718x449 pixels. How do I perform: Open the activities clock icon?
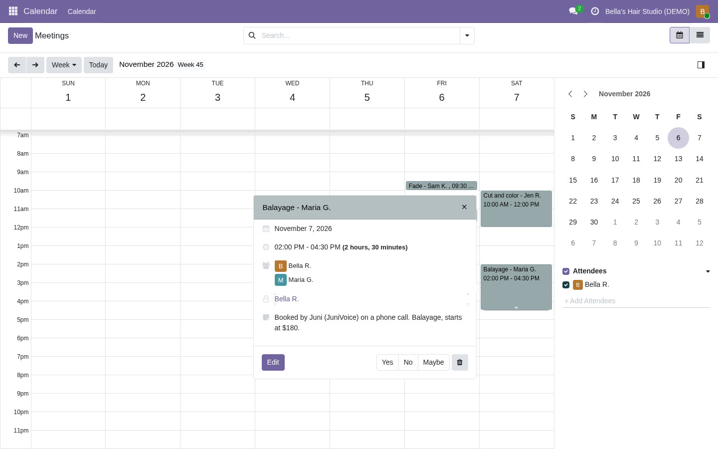pyautogui.click(x=595, y=11)
